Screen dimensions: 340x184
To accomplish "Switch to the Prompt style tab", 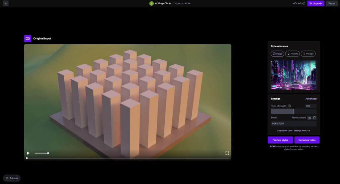I will tap(308, 54).
